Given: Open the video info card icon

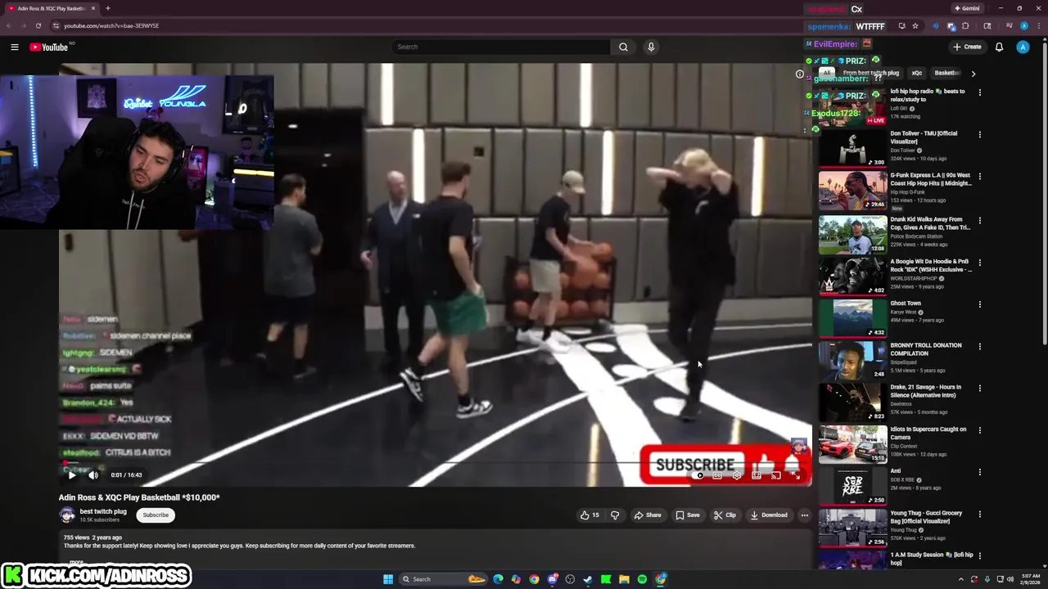Looking at the screenshot, I should coord(800,74).
